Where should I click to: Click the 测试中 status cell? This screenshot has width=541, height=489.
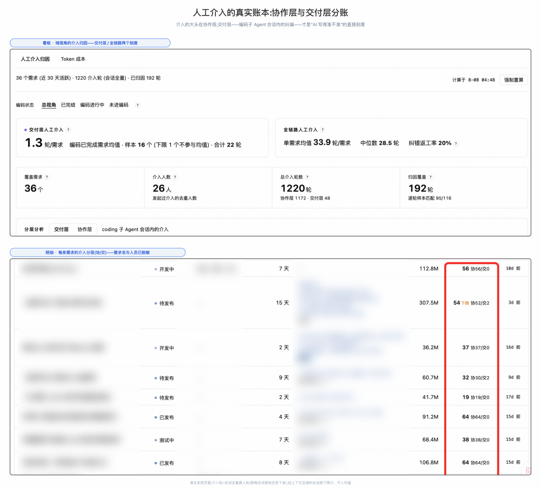coord(164,440)
